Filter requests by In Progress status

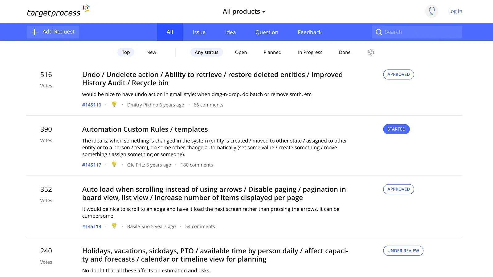coord(310,52)
